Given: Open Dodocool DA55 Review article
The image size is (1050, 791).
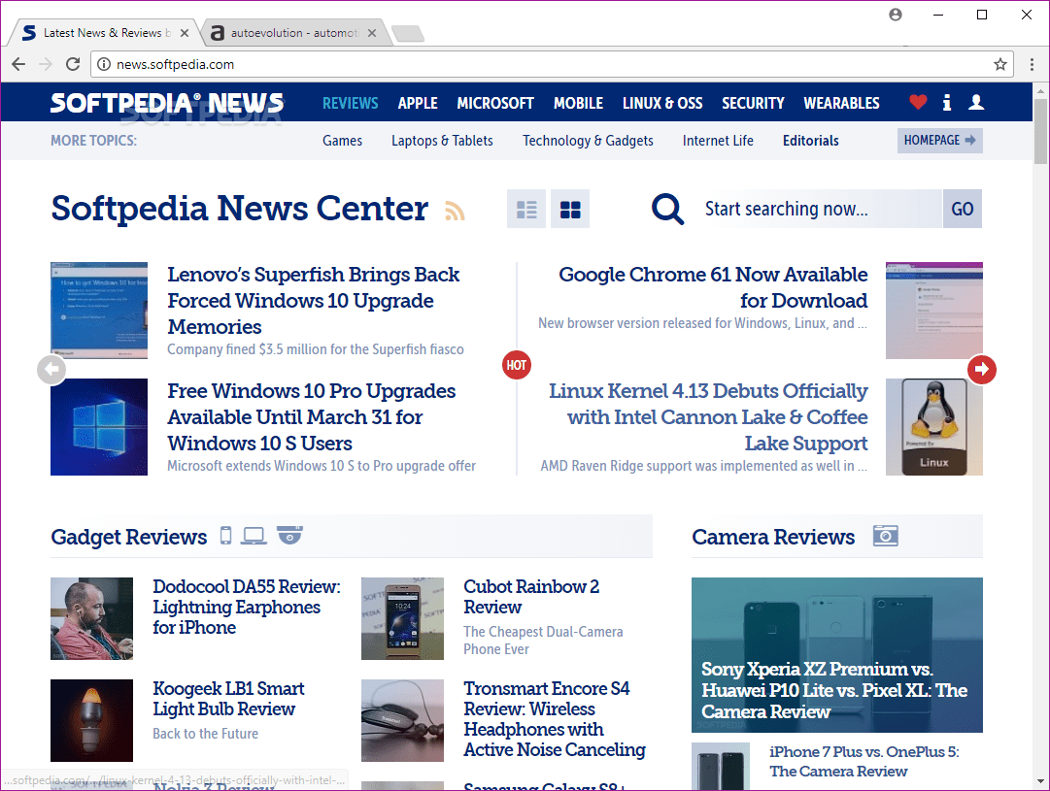Looking at the screenshot, I should 247,607.
